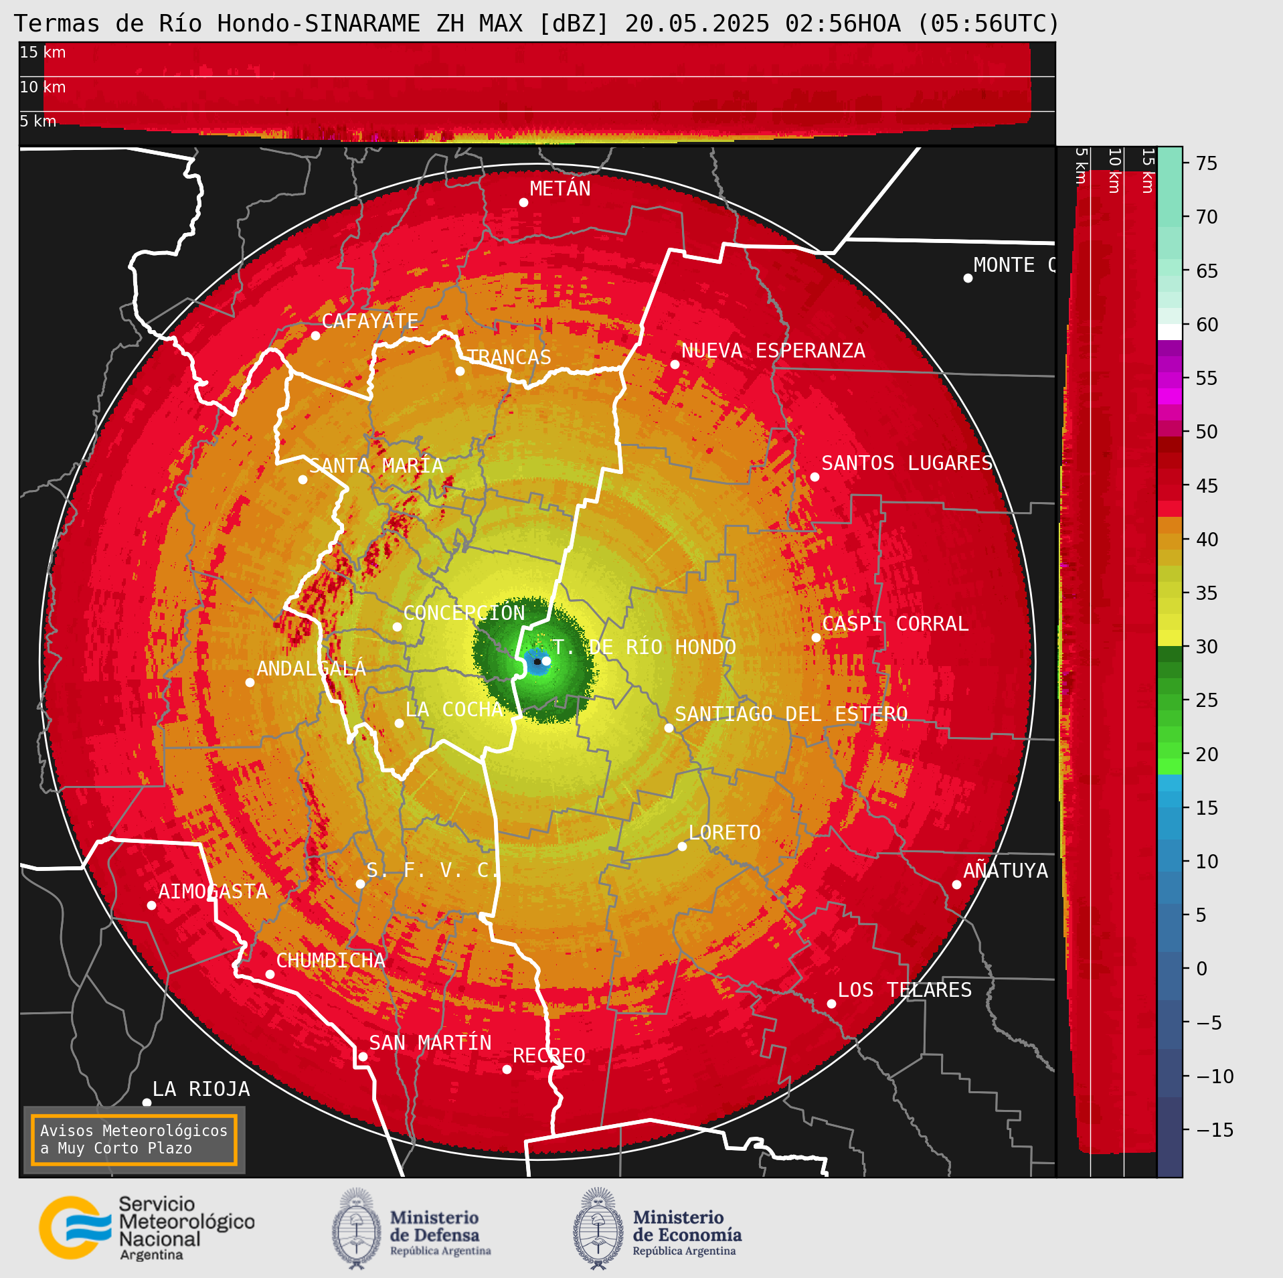Click the CASPI CORRAL map label

tap(895, 623)
